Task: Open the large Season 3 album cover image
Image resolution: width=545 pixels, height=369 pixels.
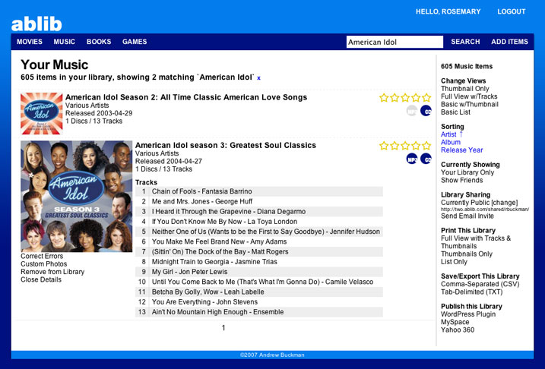Action: [x=77, y=196]
